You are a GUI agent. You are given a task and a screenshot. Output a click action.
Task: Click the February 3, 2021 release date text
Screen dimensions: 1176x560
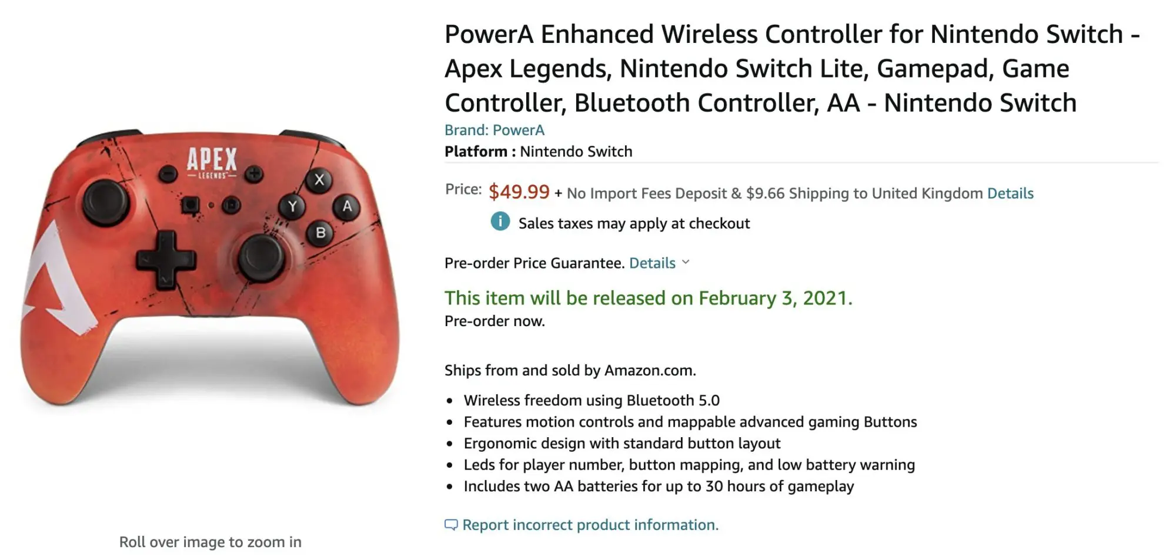(775, 298)
